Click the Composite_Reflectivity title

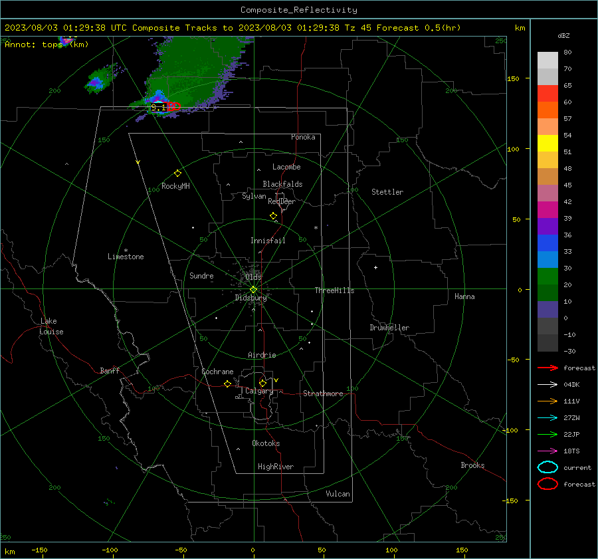point(298,10)
